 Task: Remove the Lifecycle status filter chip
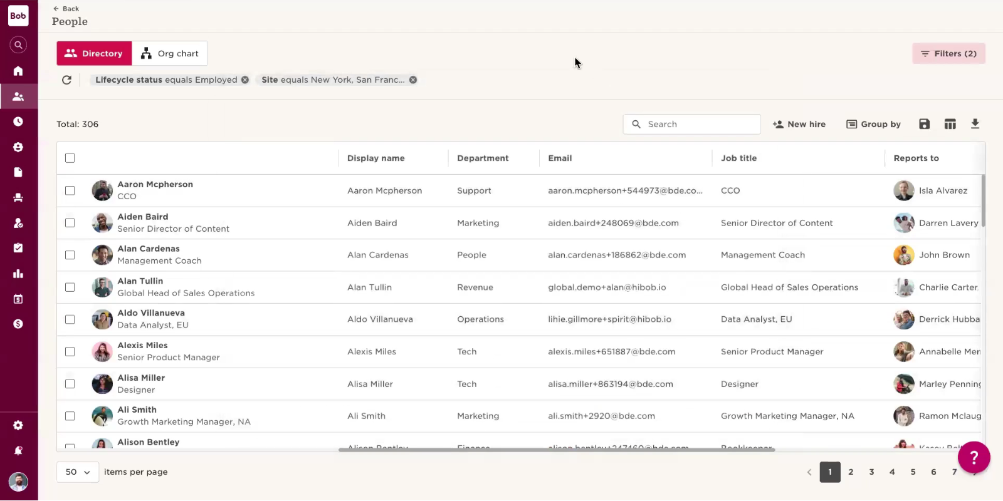[x=245, y=80]
